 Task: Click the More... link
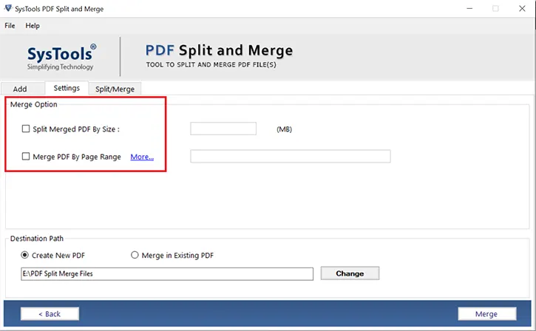pyautogui.click(x=142, y=157)
